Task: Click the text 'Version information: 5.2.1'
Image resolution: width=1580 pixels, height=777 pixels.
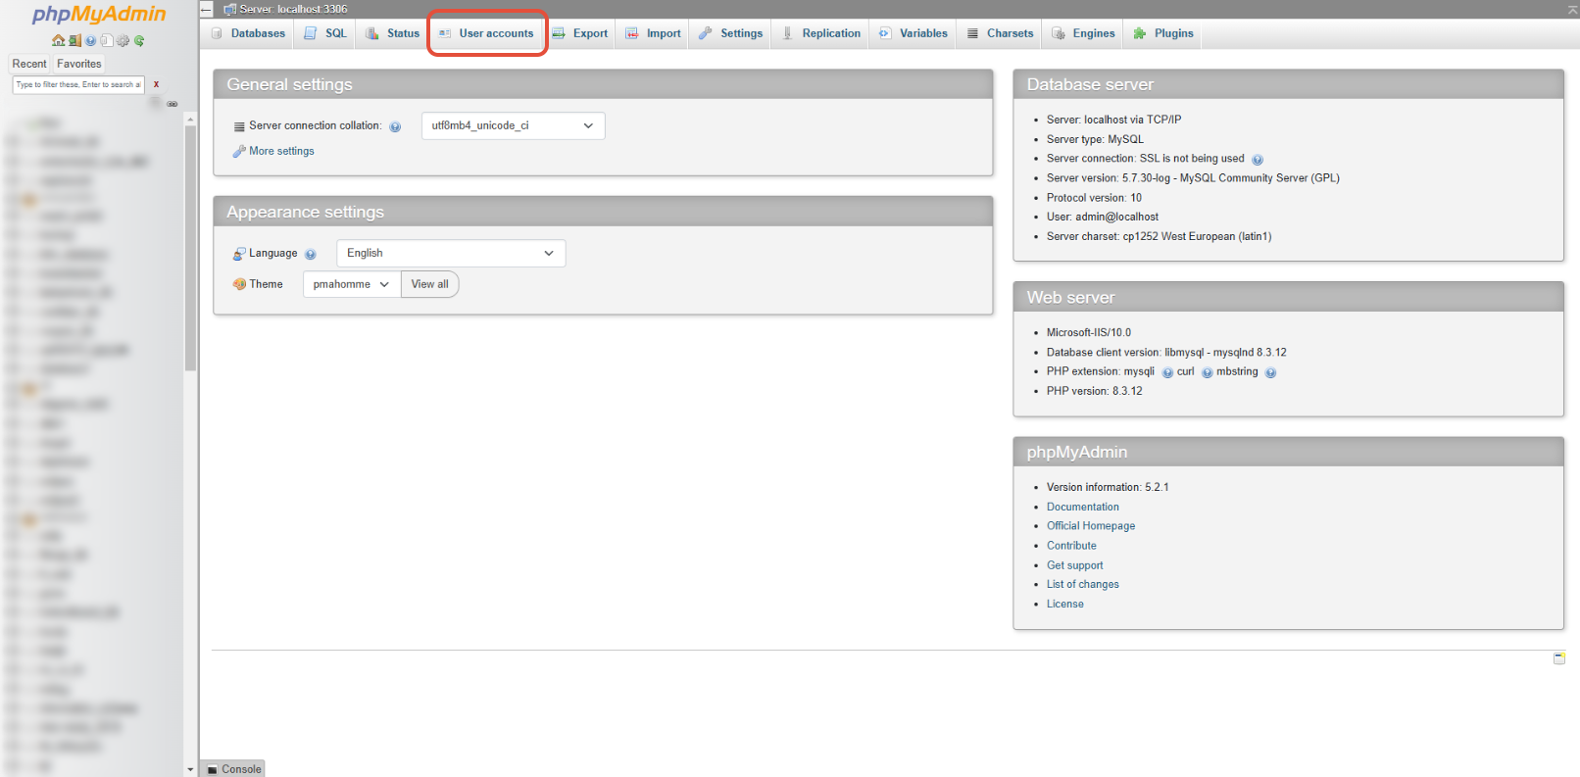Action: (1108, 487)
